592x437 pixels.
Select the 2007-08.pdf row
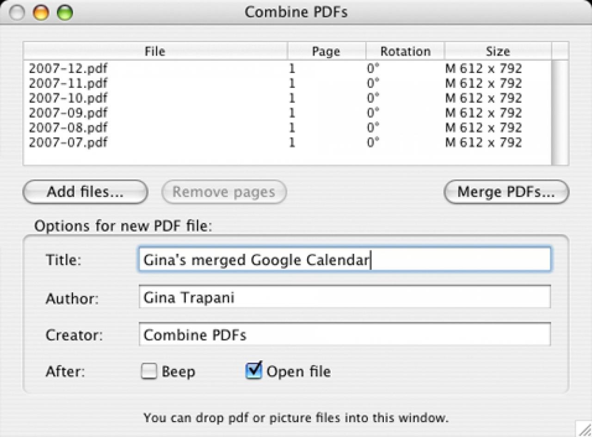[x=287, y=128]
